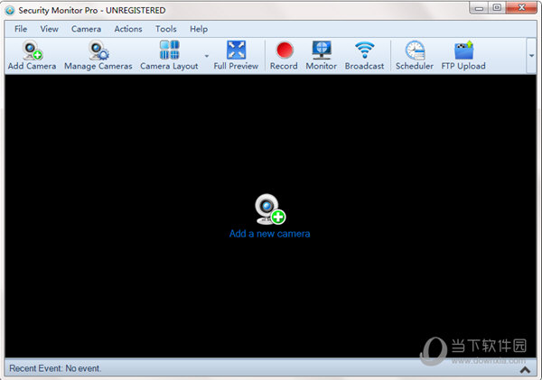Expand the Camera Layout dropdown arrow
This screenshot has height=380, width=542.
[207, 56]
